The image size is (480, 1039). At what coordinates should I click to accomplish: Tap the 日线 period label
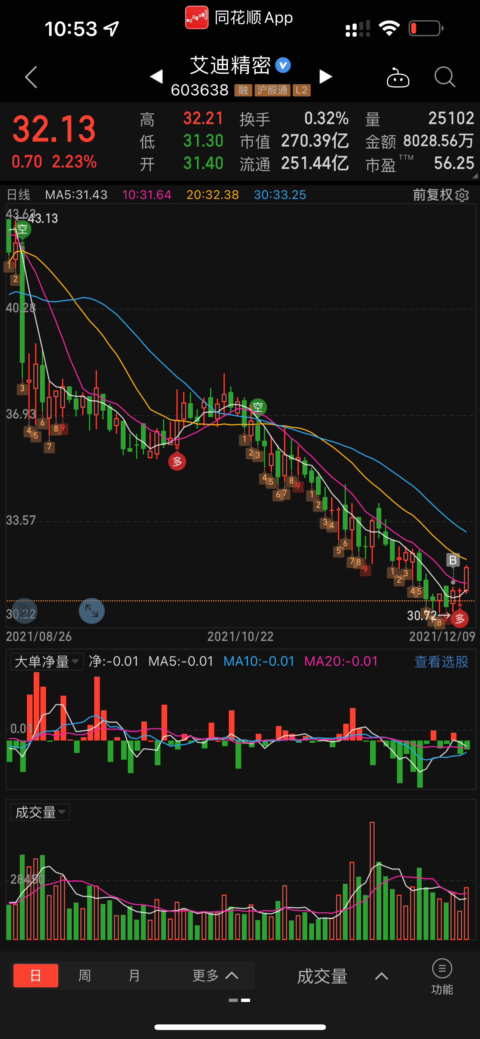click(19, 195)
